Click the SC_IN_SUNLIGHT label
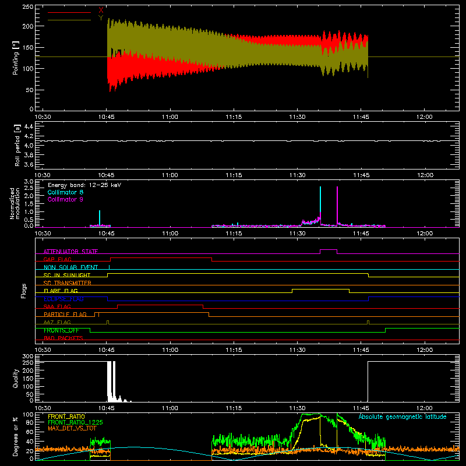 point(67,275)
